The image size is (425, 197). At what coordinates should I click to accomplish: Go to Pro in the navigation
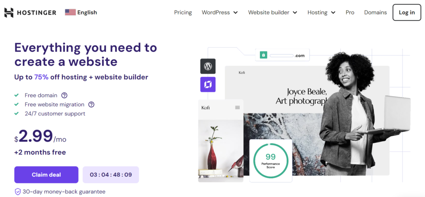tap(350, 12)
